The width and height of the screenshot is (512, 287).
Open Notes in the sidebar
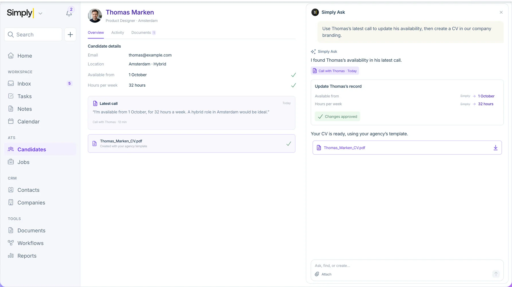click(40, 109)
